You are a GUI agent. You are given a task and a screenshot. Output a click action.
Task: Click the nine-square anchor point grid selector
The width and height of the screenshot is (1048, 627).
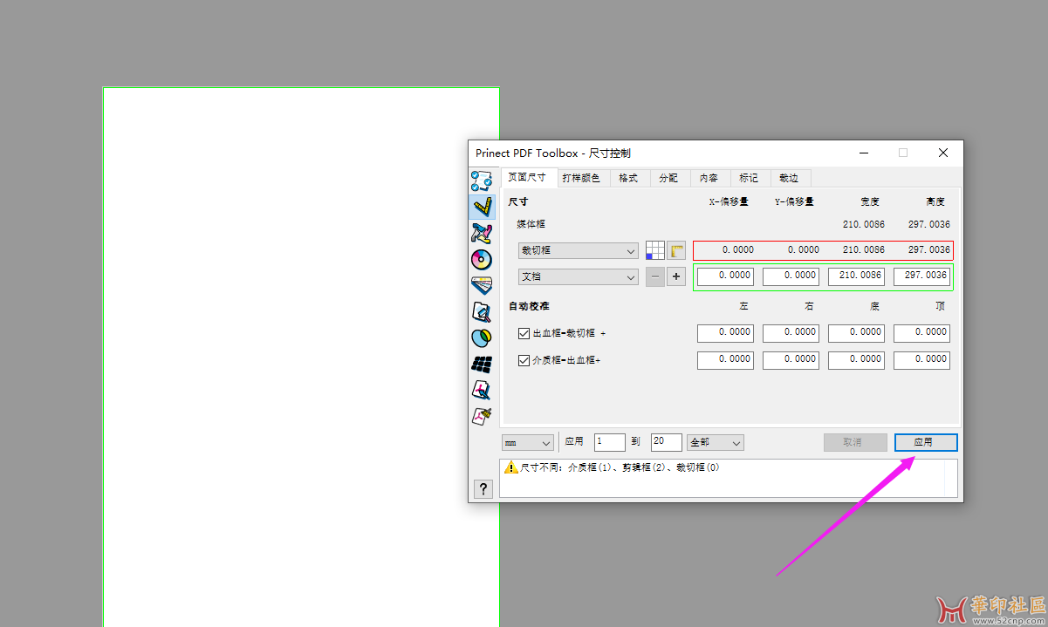click(x=654, y=250)
